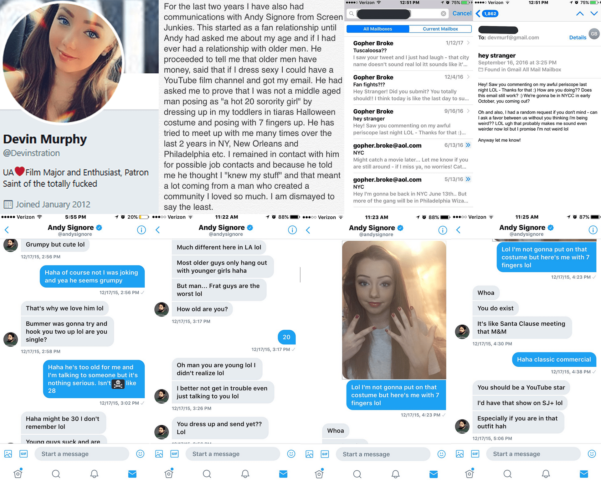Tap notifications bell in the 11:23 AM screen
Screen dimensions: 601x482
tap(395, 474)
